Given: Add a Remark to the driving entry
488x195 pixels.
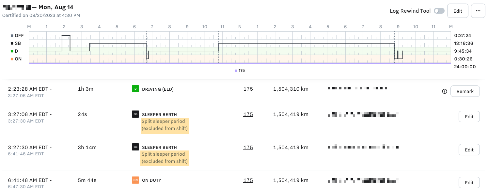Looking at the screenshot, I should (x=465, y=91).
